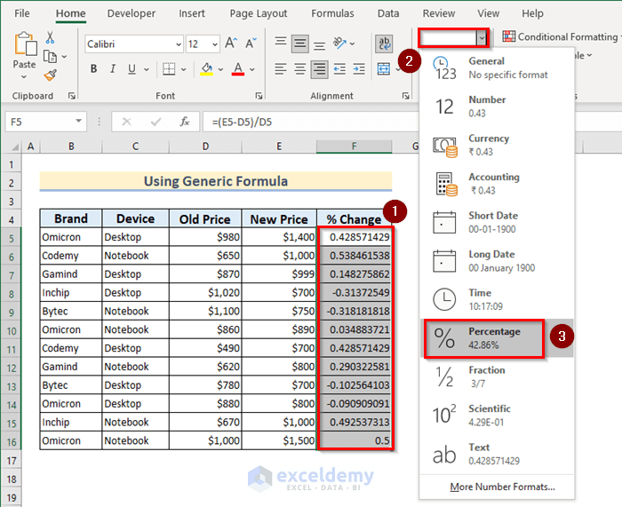Expand Borders options arrow
Image resolution: width=622 pixels, height=507 pixels.
coord(184,69)
